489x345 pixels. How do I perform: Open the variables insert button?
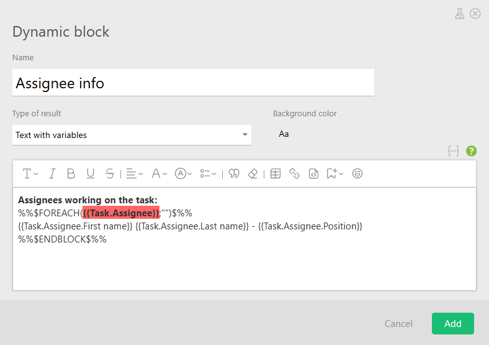point(454,150)
